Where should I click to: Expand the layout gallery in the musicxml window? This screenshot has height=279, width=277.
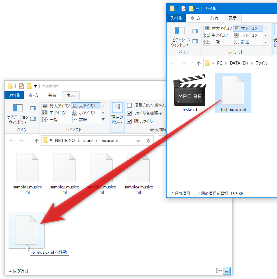(x=103, y=120)
